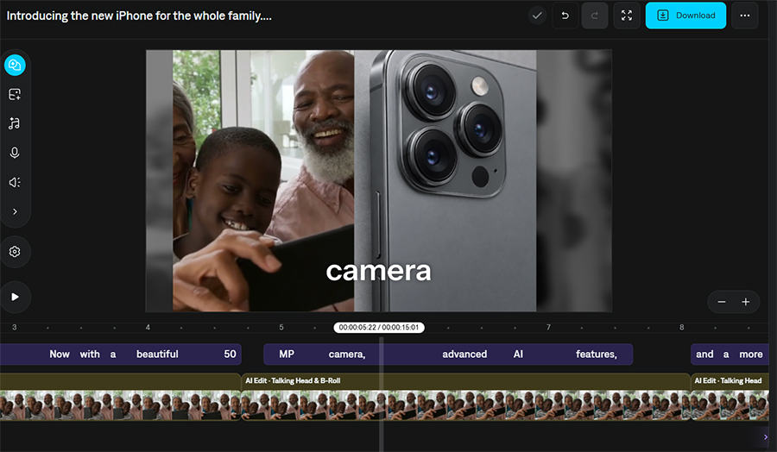Select the caption word 'more'
This screenshot has height=452, width=777.
[x=751, y=354]
